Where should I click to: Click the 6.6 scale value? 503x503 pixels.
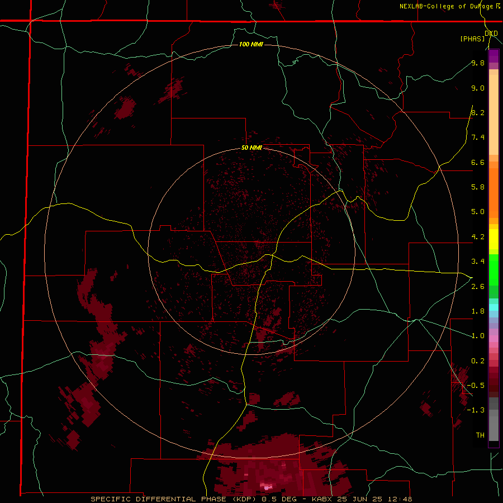(478, 162)
